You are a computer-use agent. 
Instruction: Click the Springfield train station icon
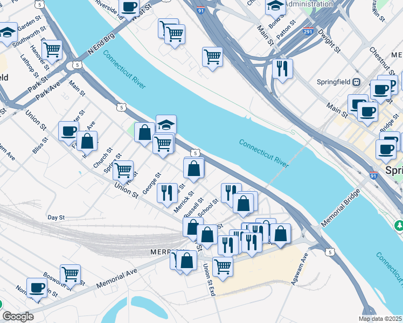tap(357, 82)
